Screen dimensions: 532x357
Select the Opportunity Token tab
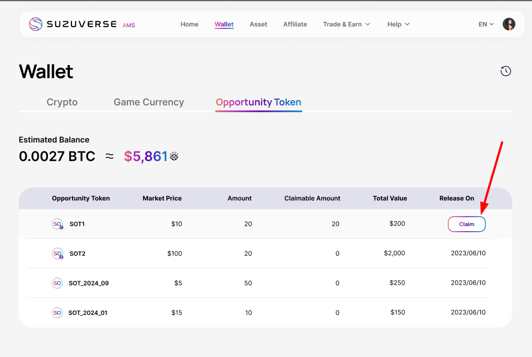(259, 102)
